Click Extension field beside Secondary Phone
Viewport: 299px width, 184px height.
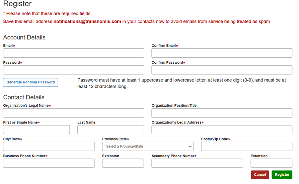coord(271,163)
